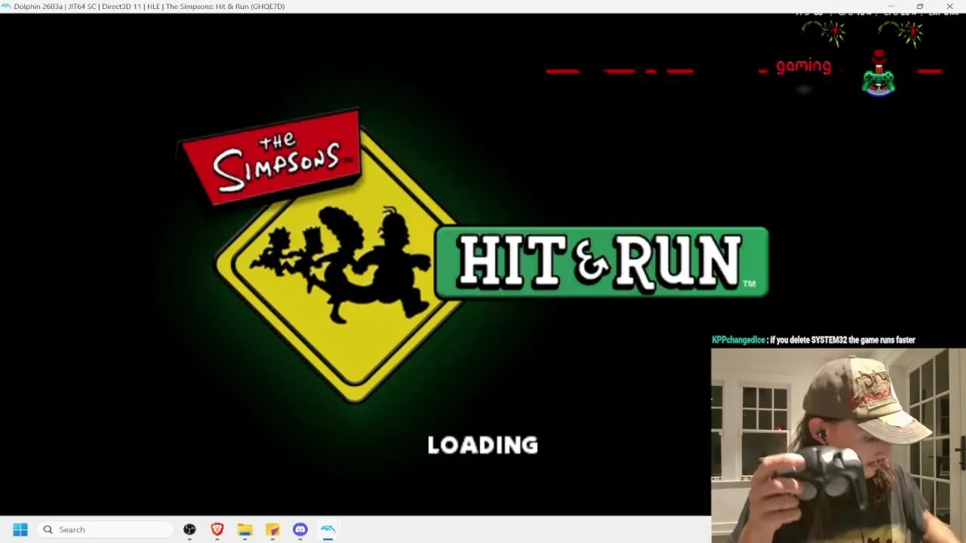Open the yellow sticky notes taskbar app
This screenshot has width=966, height=543.
(272, 529)
